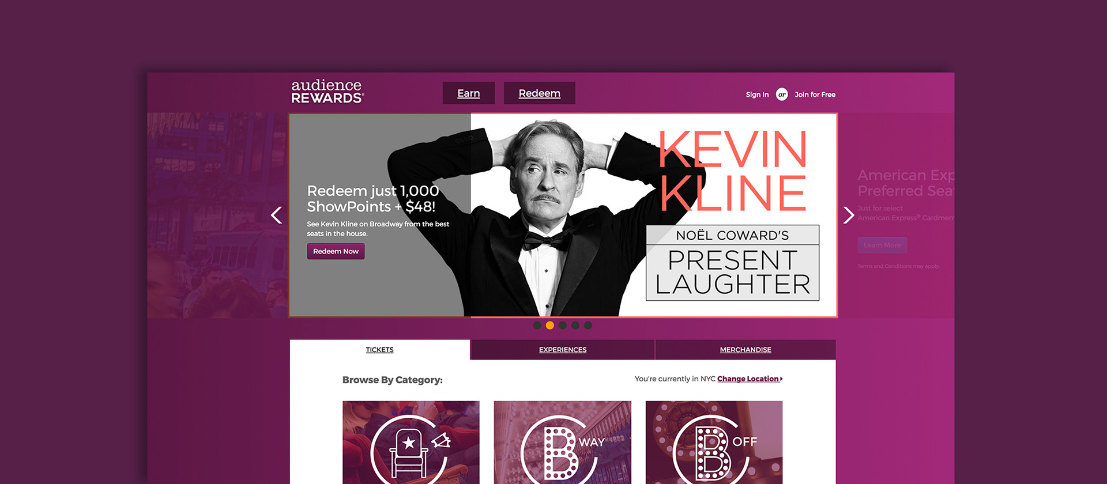The width and height of the screenshot is (1107, 484).
Task: Select the active orange carousel dot
Action: pos(550,326)
